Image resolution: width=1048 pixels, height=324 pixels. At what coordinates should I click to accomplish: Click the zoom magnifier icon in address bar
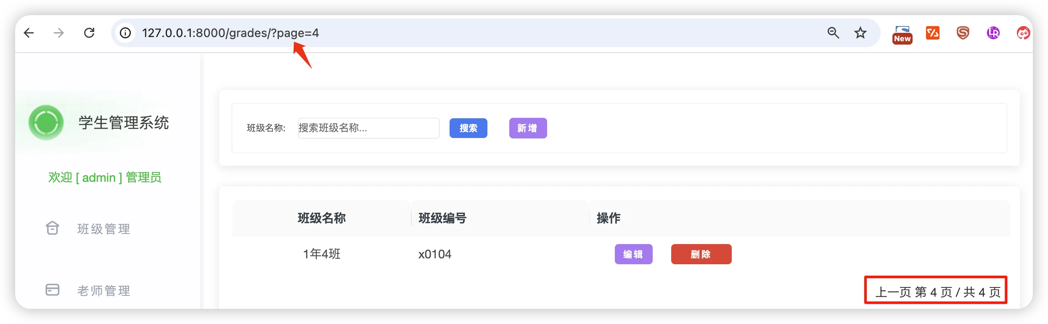click(x=833, y=33)
